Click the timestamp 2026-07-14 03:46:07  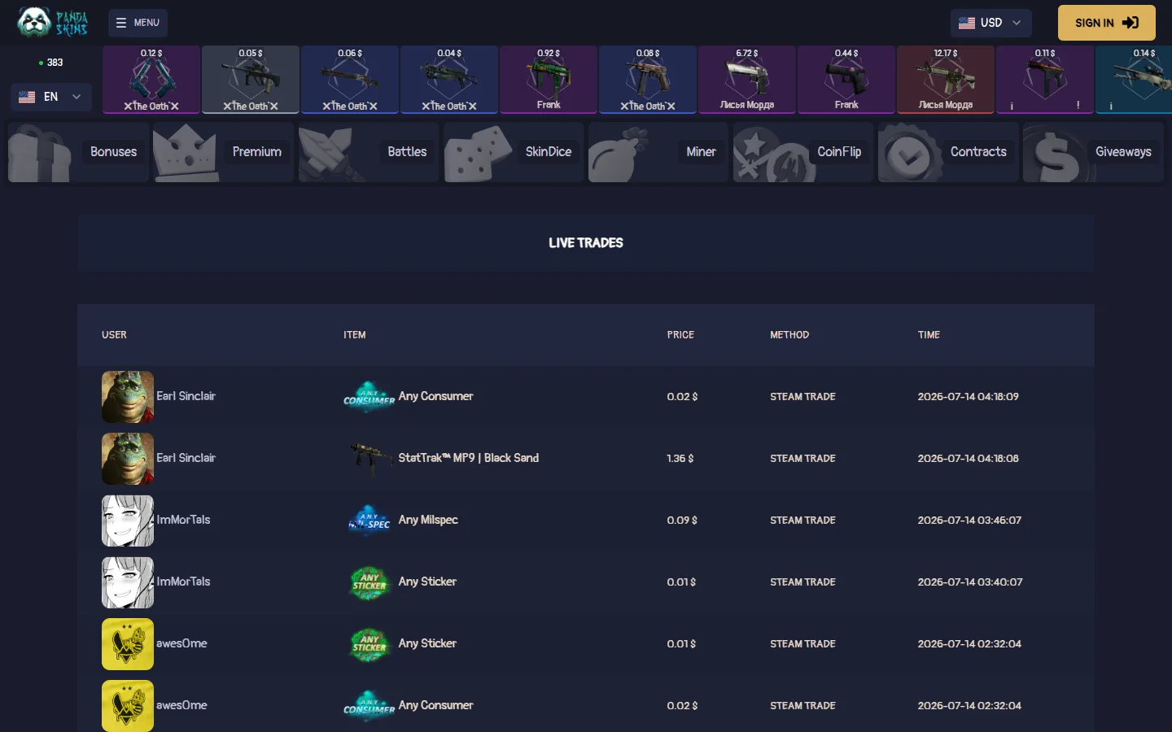(x=969, y=521)
